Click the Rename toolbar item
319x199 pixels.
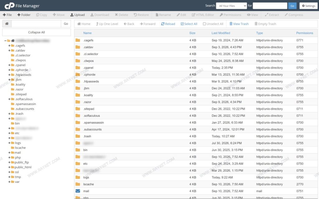[x=163, y=15]
